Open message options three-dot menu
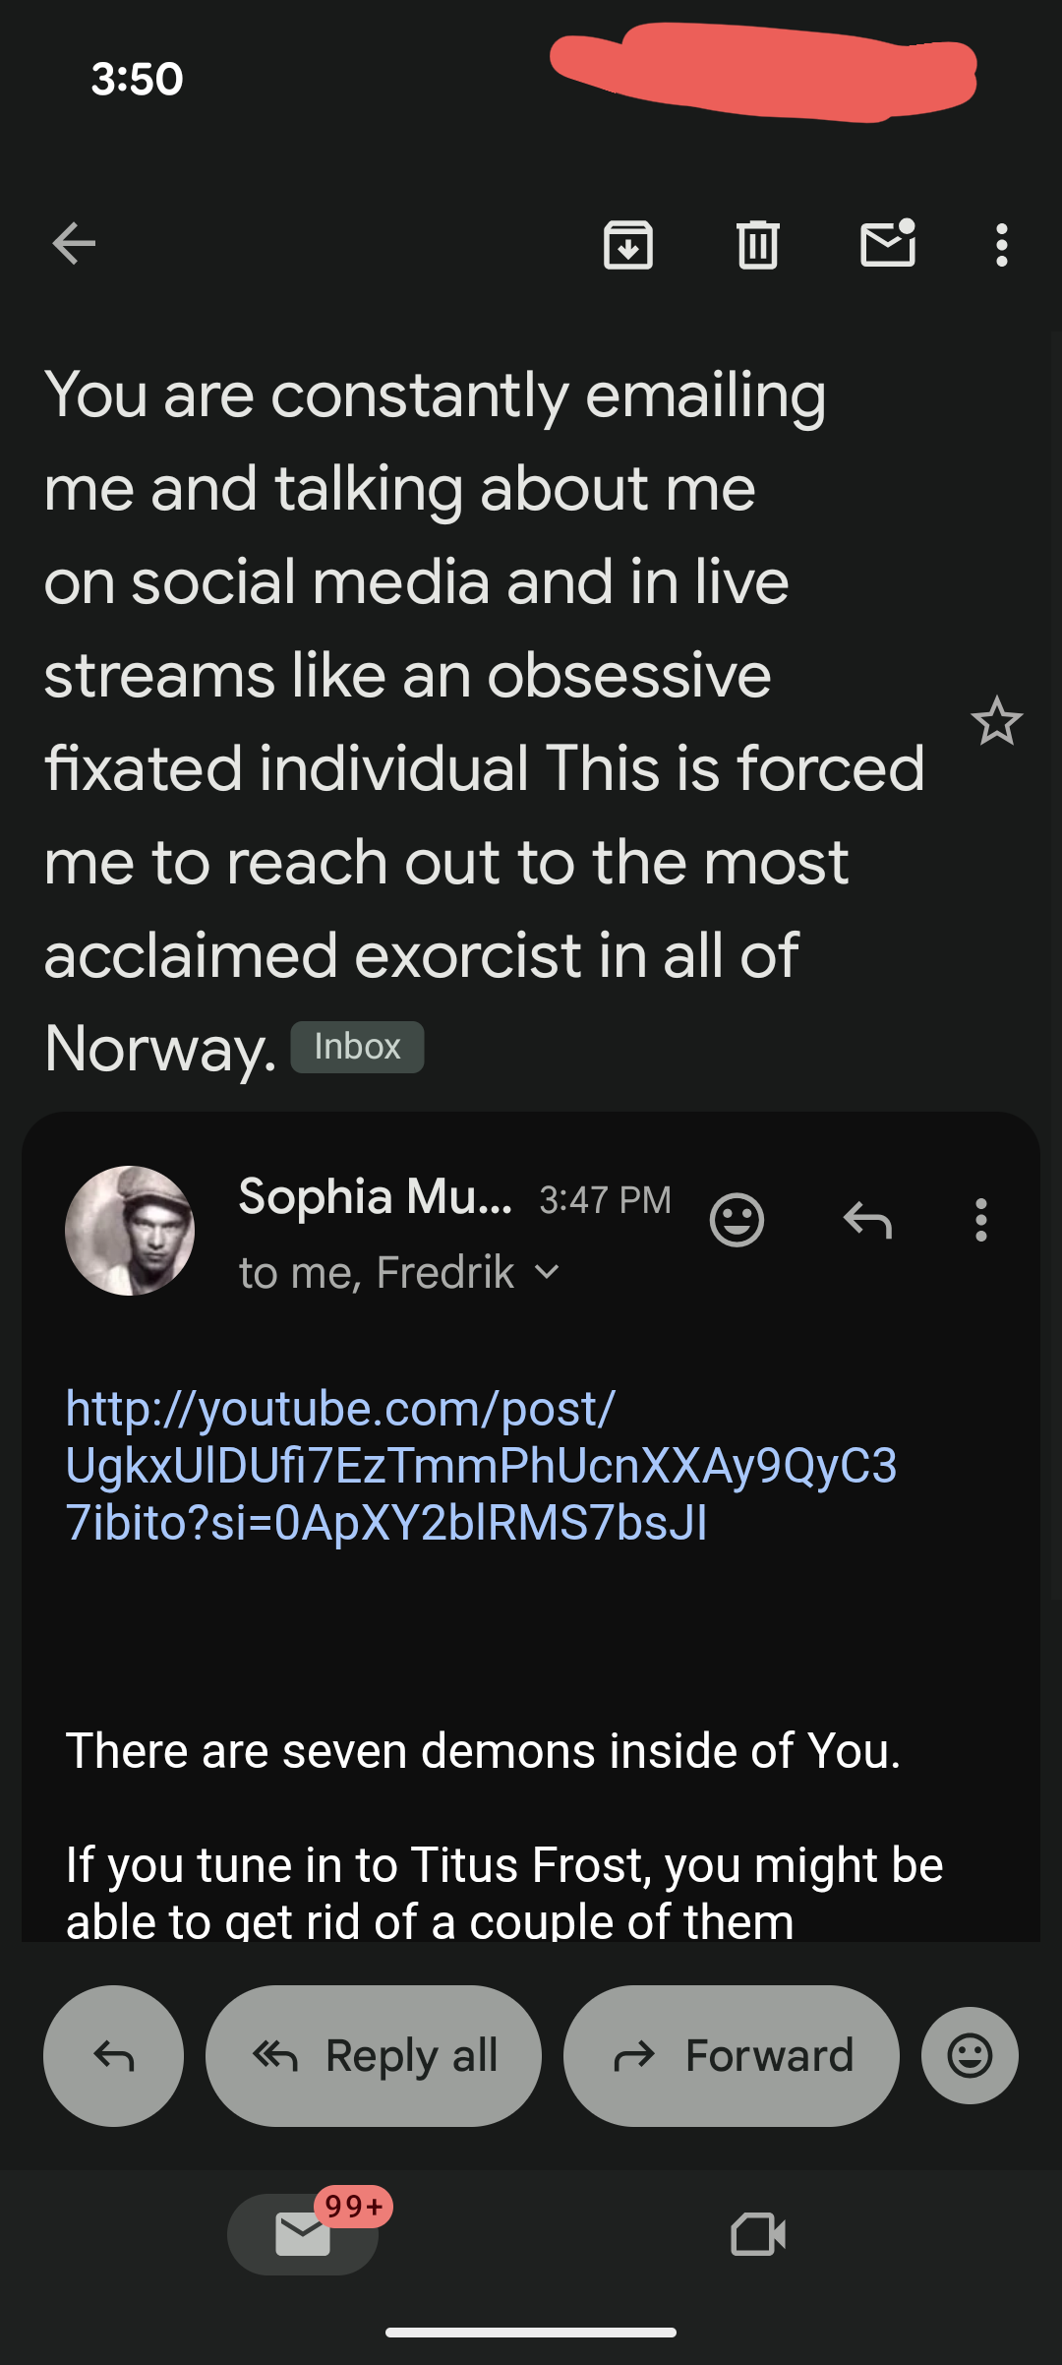This screenshot has height=2365, width=1062. tap(980, 1221)
